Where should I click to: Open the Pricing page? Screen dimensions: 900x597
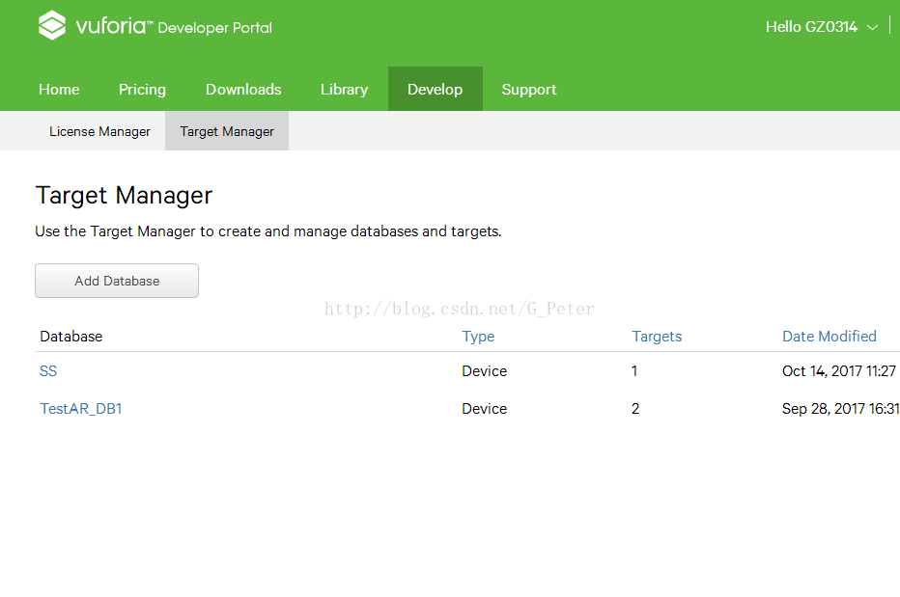point(142,90)
